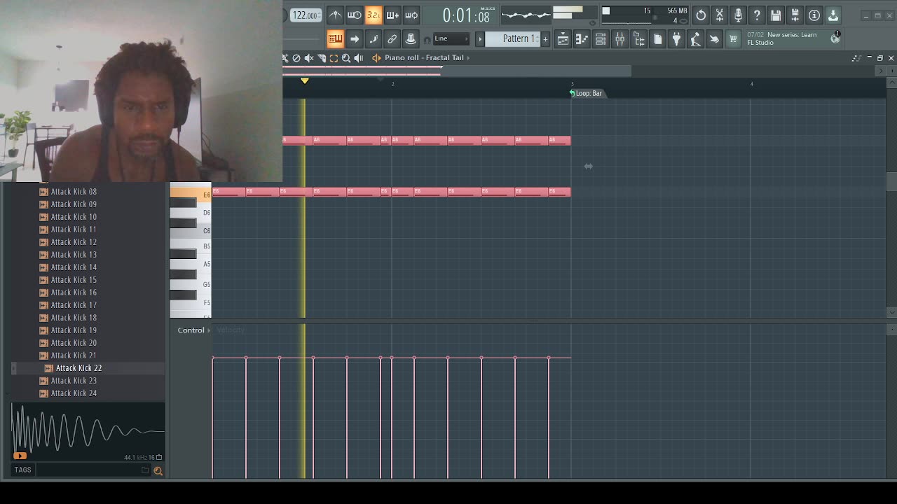Click the download updates icon
This screenshot has height=504, width=897.
[833, 15]
